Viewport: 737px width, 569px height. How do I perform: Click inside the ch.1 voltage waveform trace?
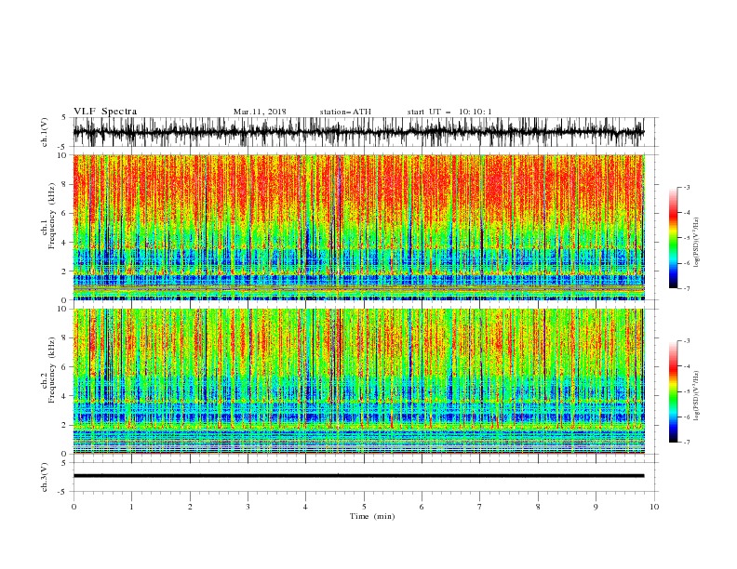[x=359, y=132]
